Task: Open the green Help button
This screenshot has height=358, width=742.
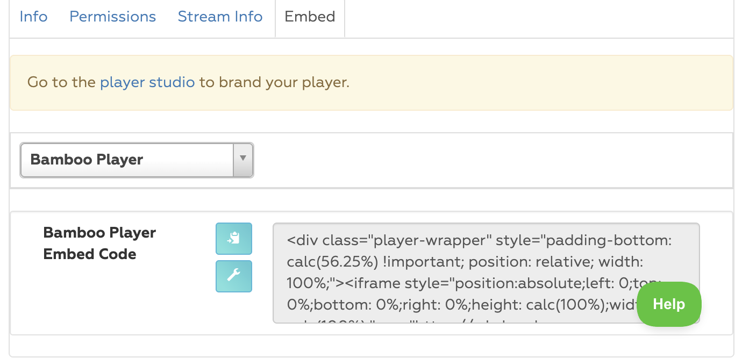Action: point(669,304)
